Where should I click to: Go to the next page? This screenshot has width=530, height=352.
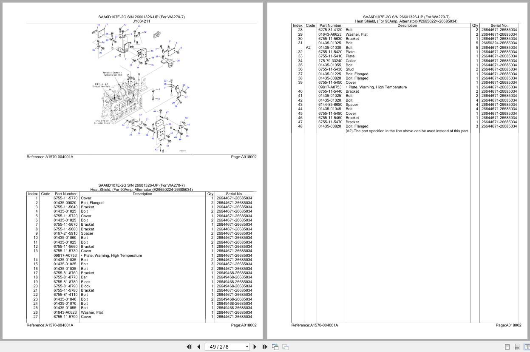click(255, 347)
